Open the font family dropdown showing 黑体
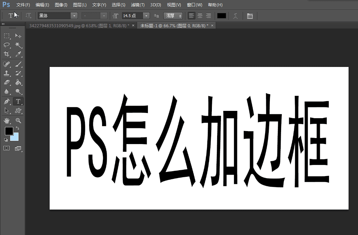Image resolution: width=358 pixels, height=235 pixels. [x=73, y=16]
